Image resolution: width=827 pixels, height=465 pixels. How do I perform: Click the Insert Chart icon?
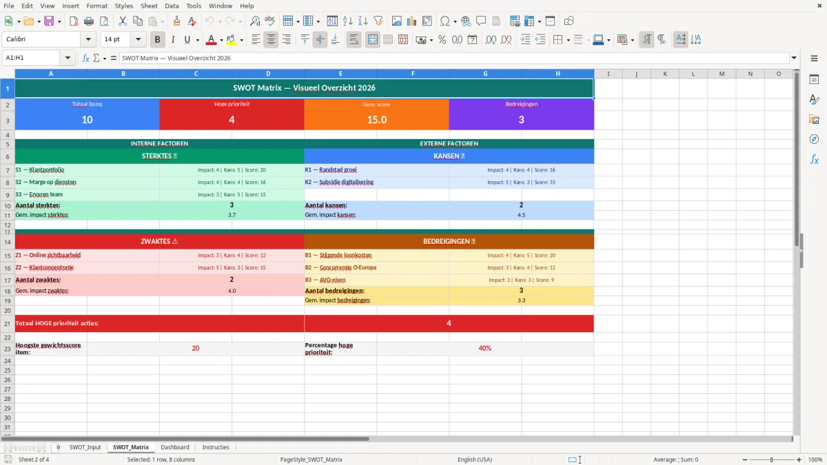pyautogui.click(x=412, y=21)
